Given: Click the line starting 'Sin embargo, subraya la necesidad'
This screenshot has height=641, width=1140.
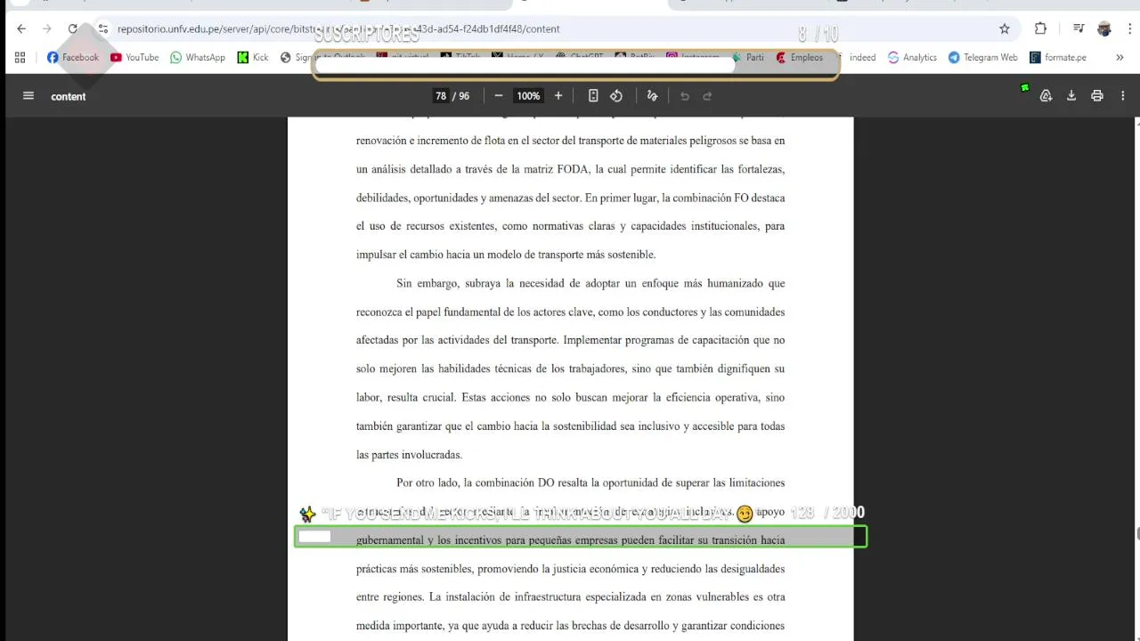Looking at the screenshot, I should point(590,283).
